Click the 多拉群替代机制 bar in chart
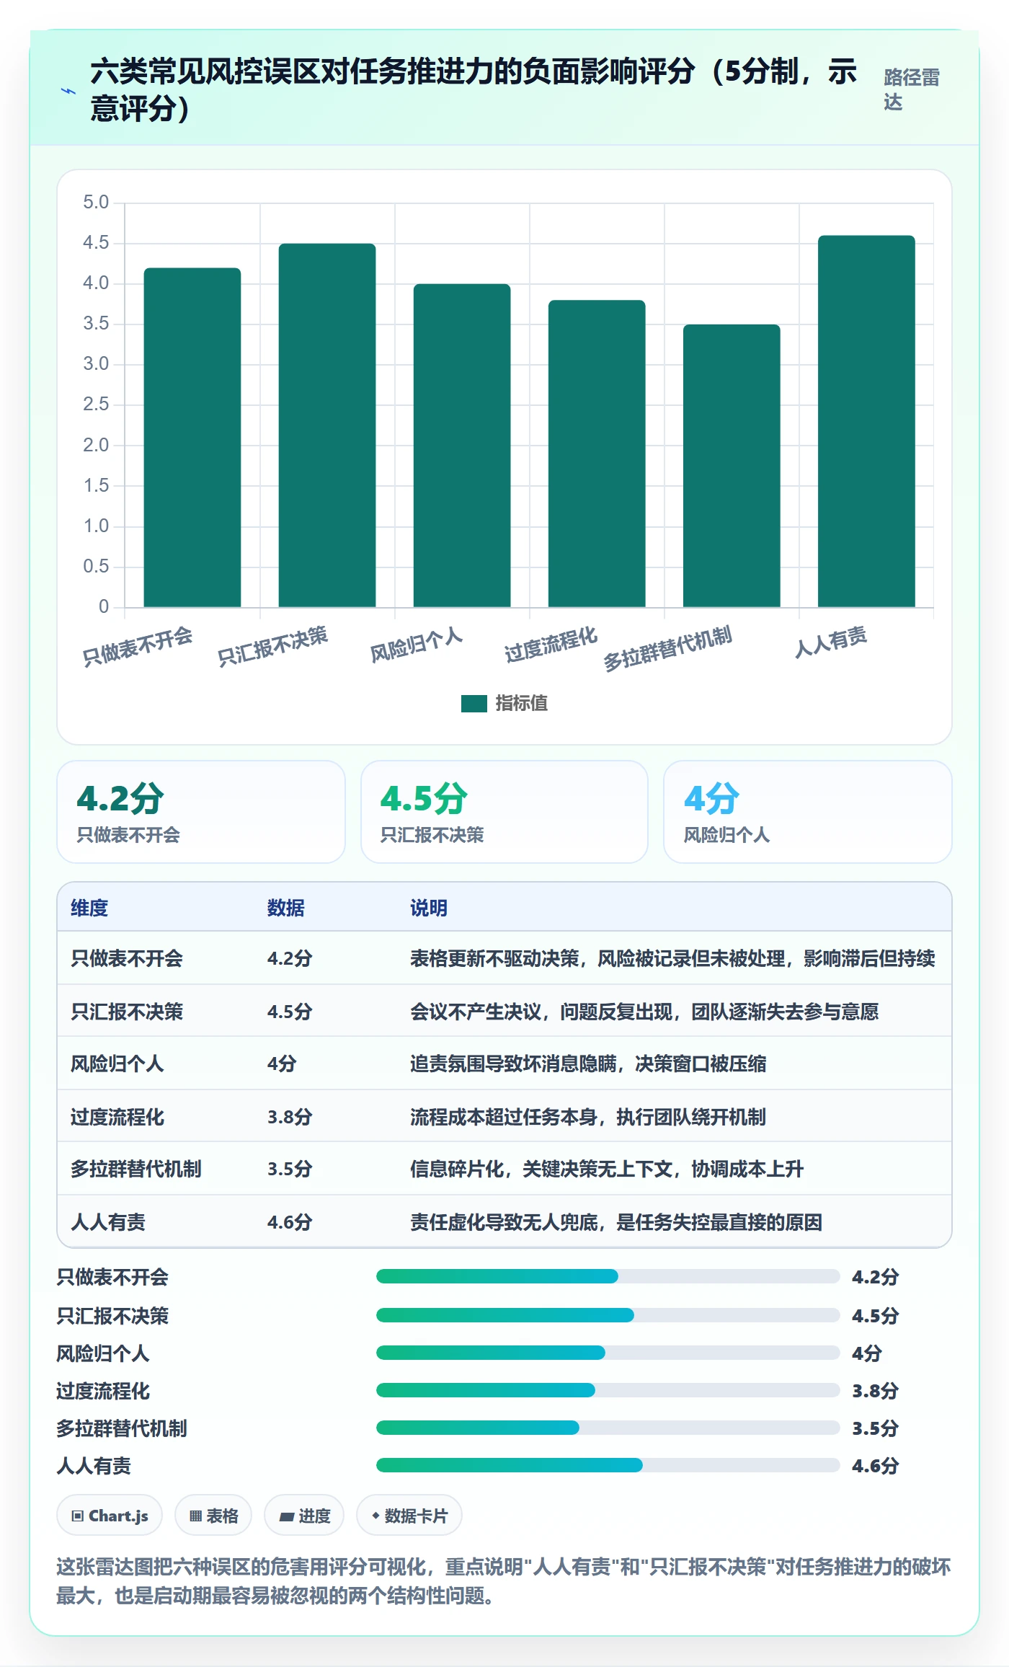Viewport: 1009px width, 1667px height. point(732,466)
